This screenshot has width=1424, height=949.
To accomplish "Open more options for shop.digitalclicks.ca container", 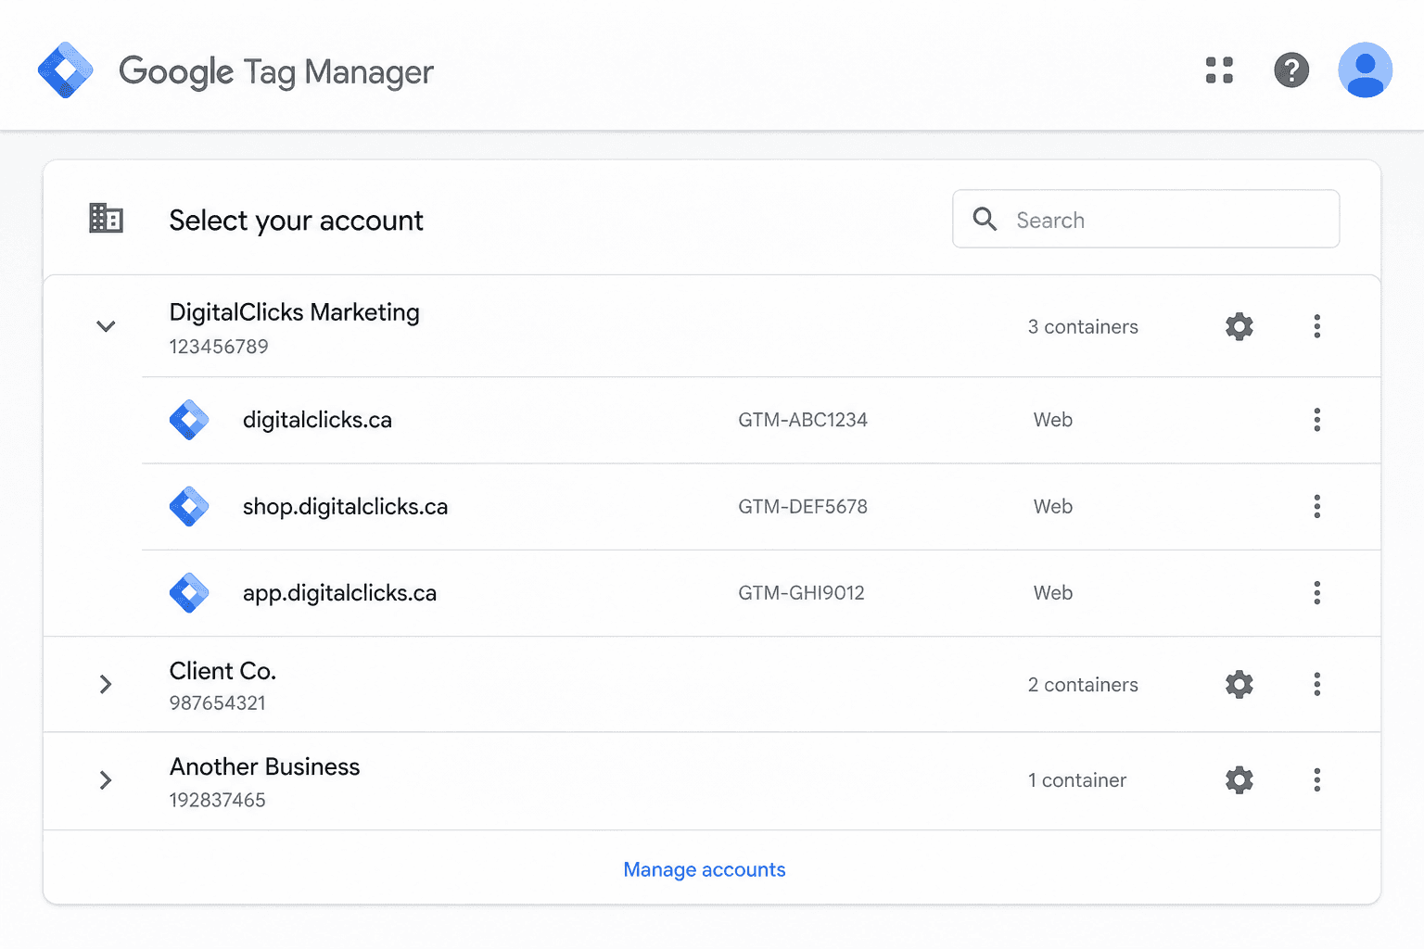I will coord(1316,506).
